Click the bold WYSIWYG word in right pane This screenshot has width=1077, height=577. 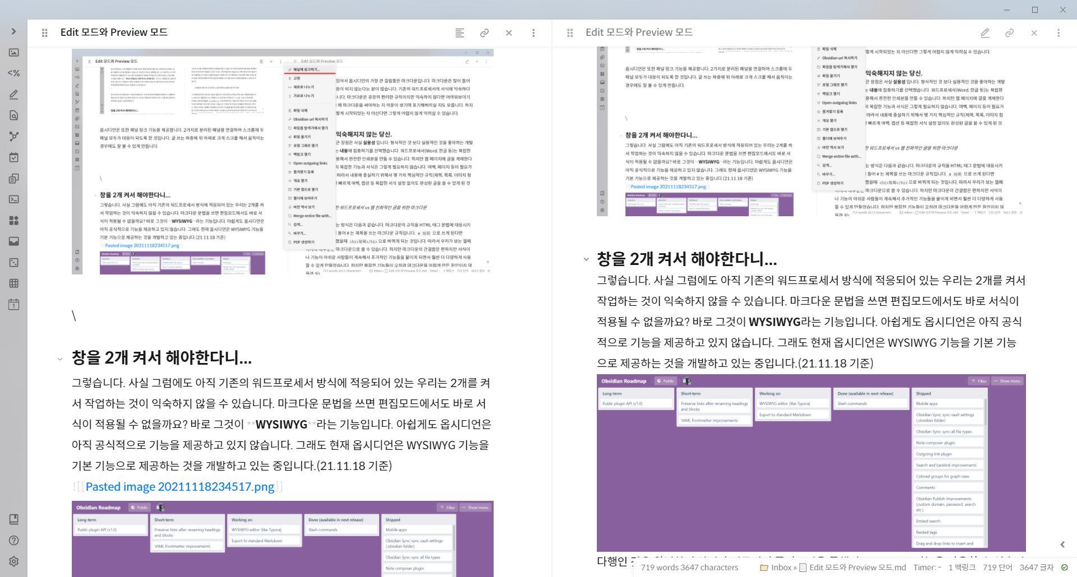click(775, 322)
